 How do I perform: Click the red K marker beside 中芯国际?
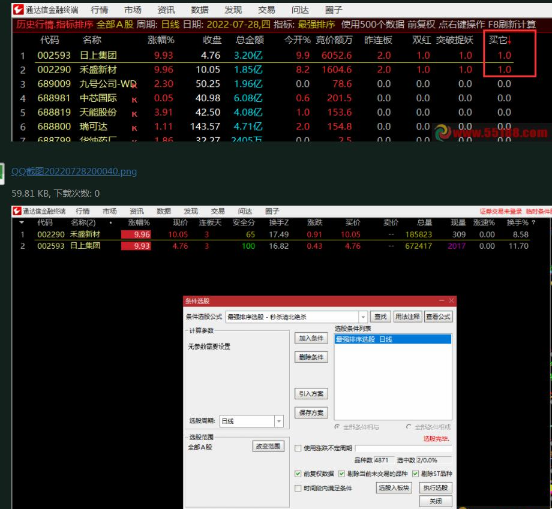134,100
